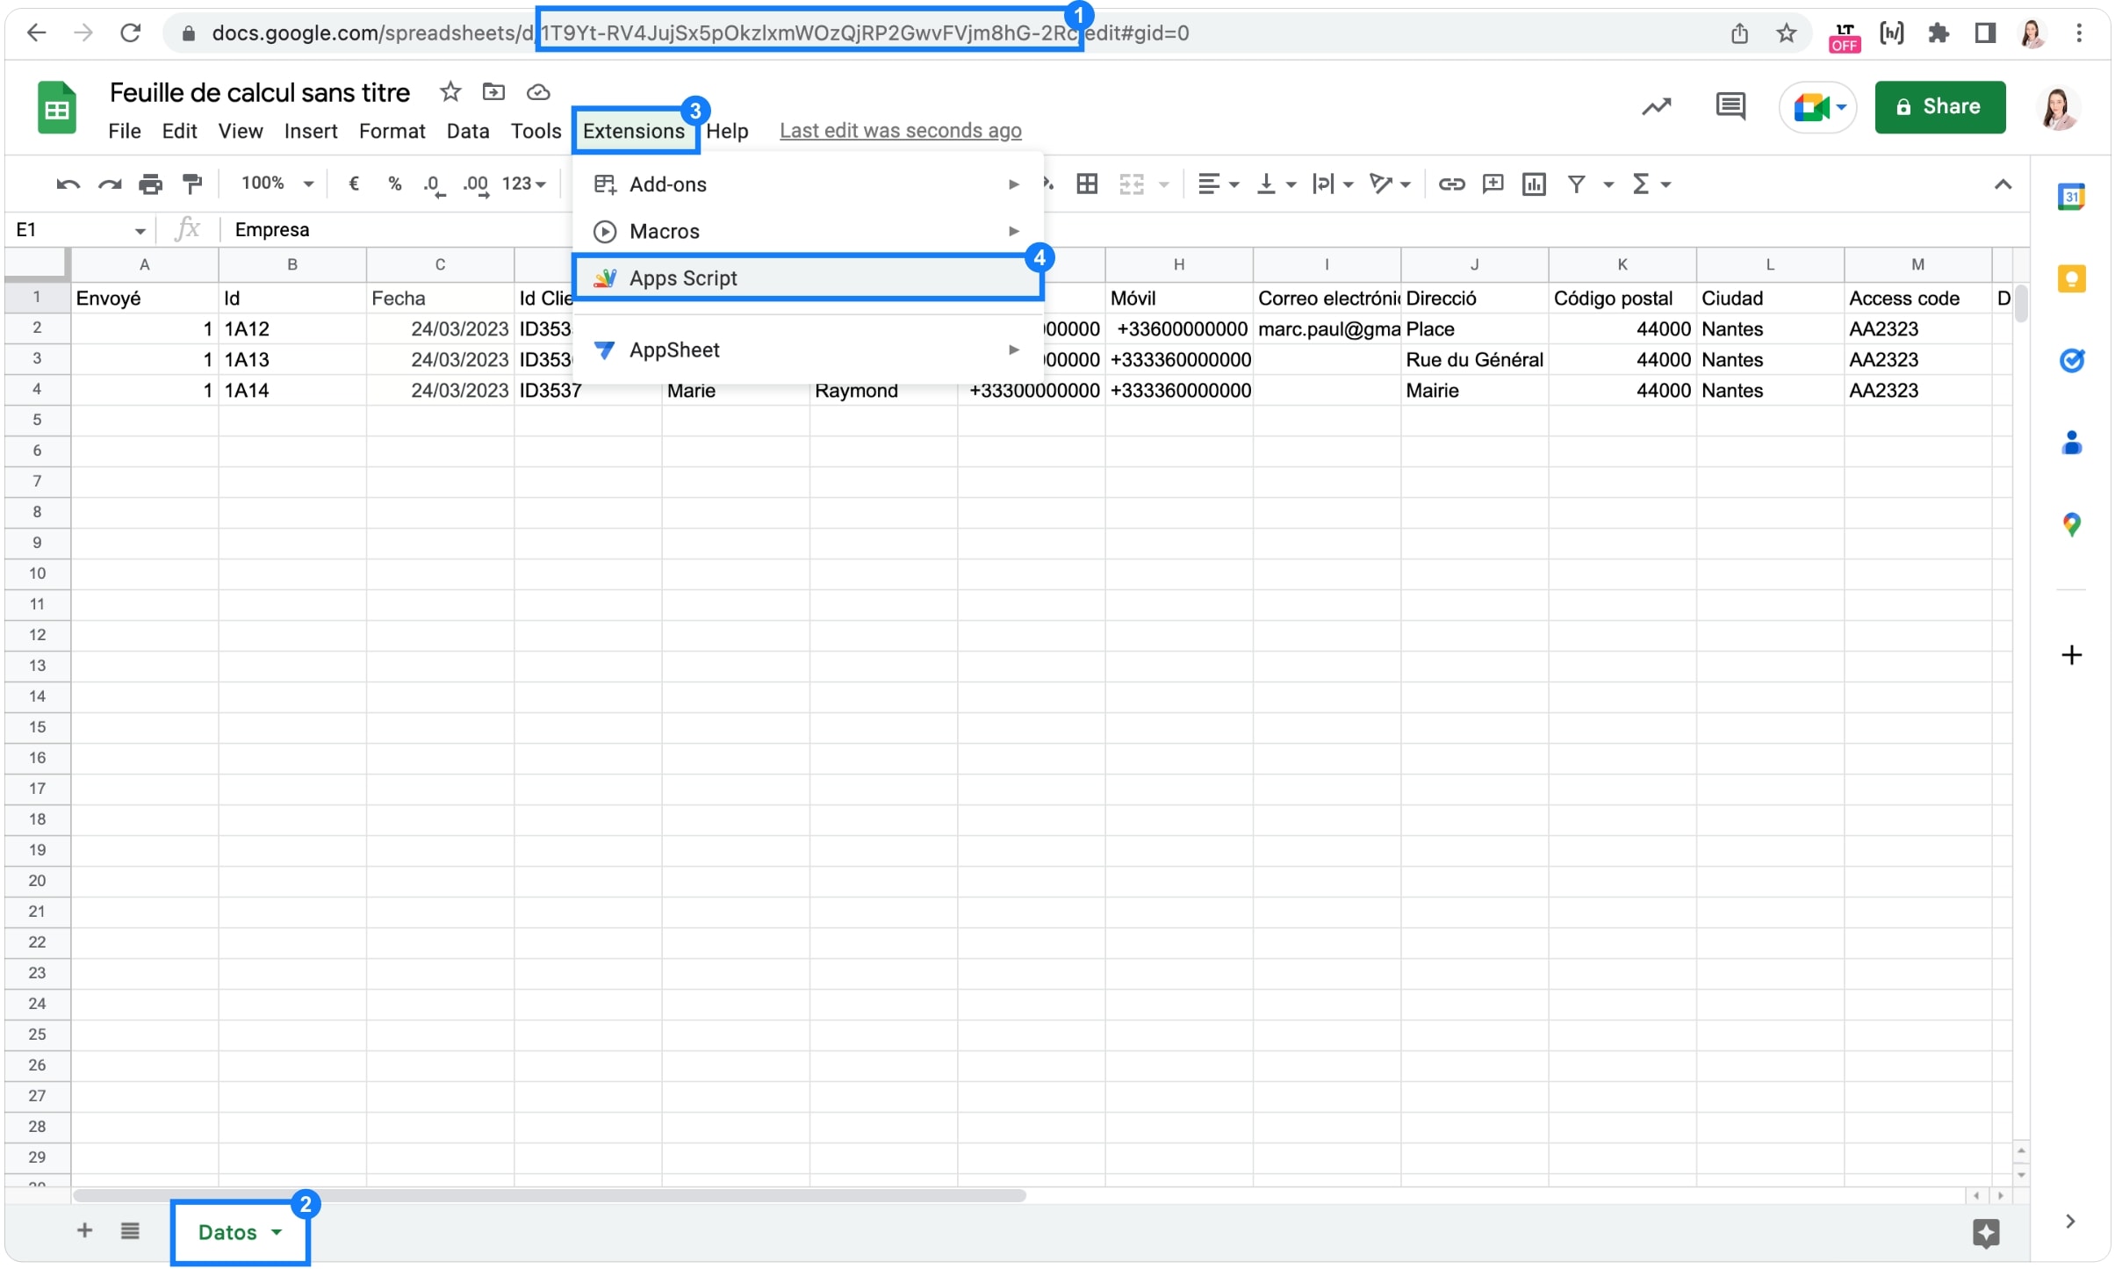Open the zoom 100% dropdown
Image resolution: width=2115 pixels, height=1269 pixels.
pyautogui.click(x=277, y=184)
